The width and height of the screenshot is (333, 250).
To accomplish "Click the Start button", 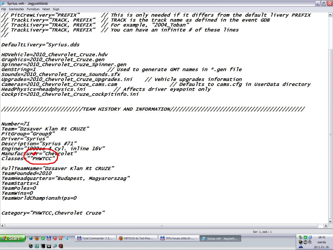I will click(13, 238).
